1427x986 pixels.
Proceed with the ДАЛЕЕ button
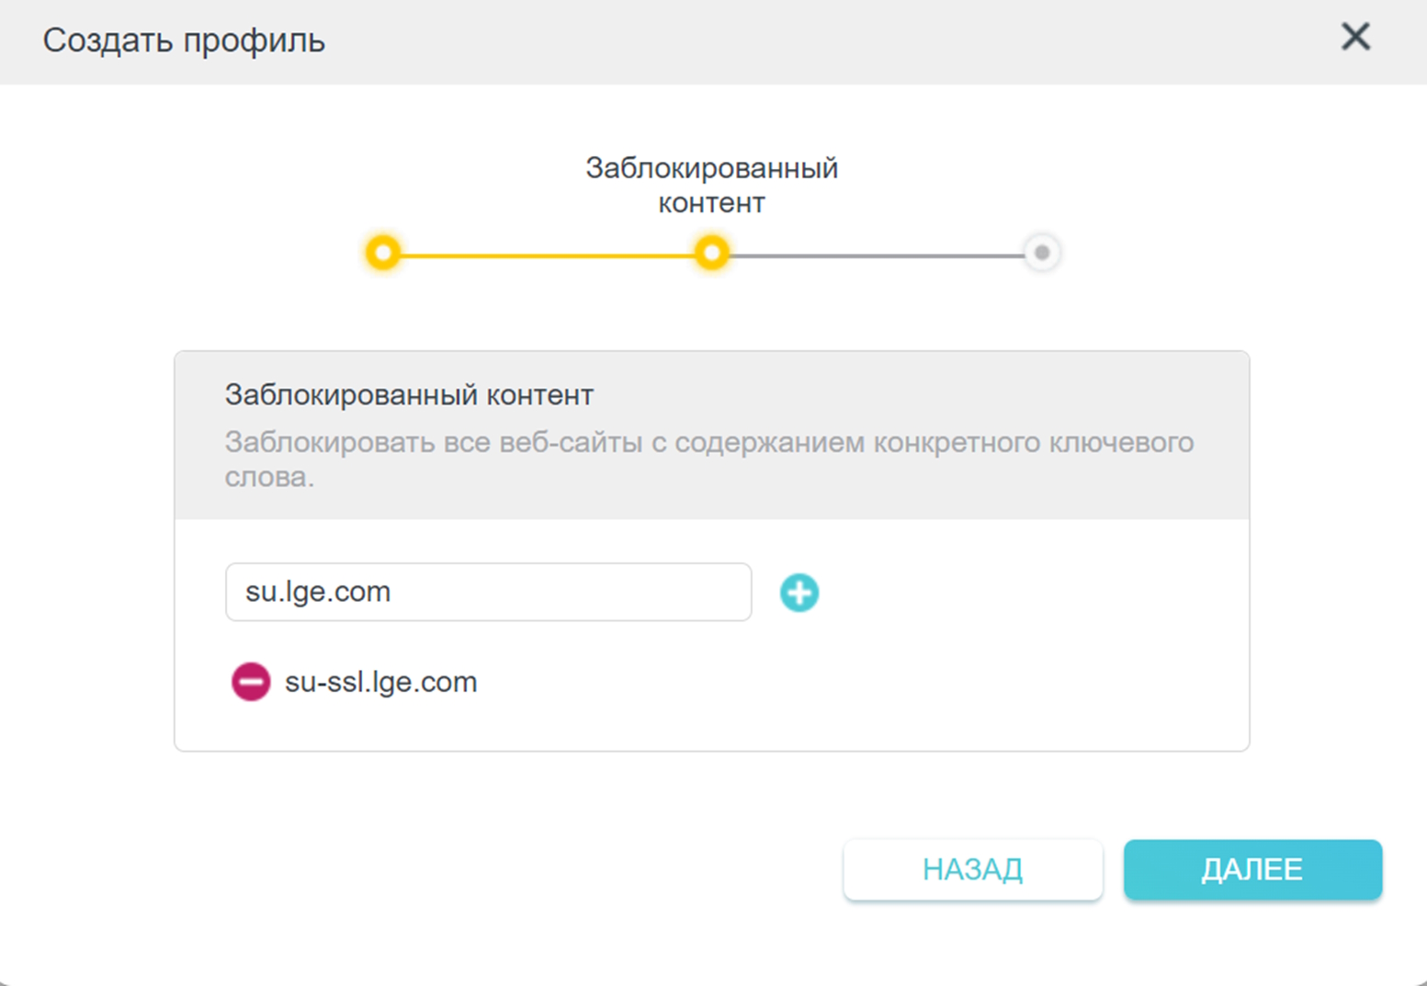click(1252, 869)
